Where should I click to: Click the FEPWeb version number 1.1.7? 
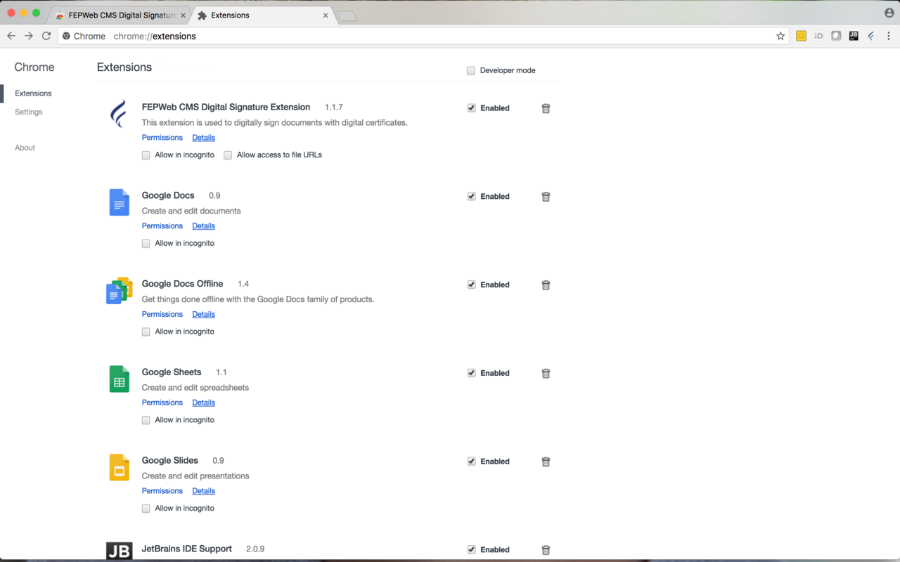(x=334, y=107)
